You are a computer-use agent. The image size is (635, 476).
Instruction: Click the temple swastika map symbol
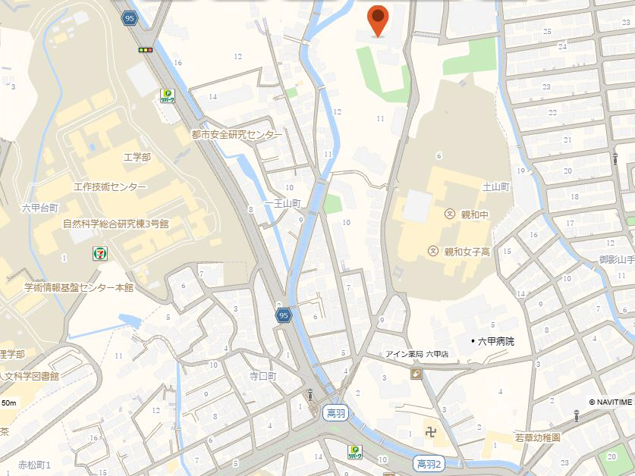pyautogui.click(x=431, y=432)
